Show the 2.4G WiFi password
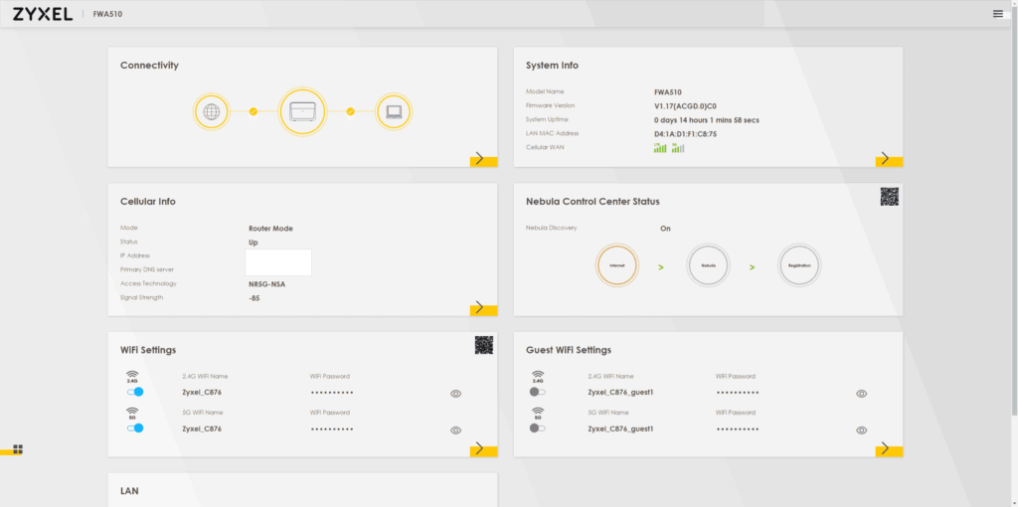 pos(455,394)
